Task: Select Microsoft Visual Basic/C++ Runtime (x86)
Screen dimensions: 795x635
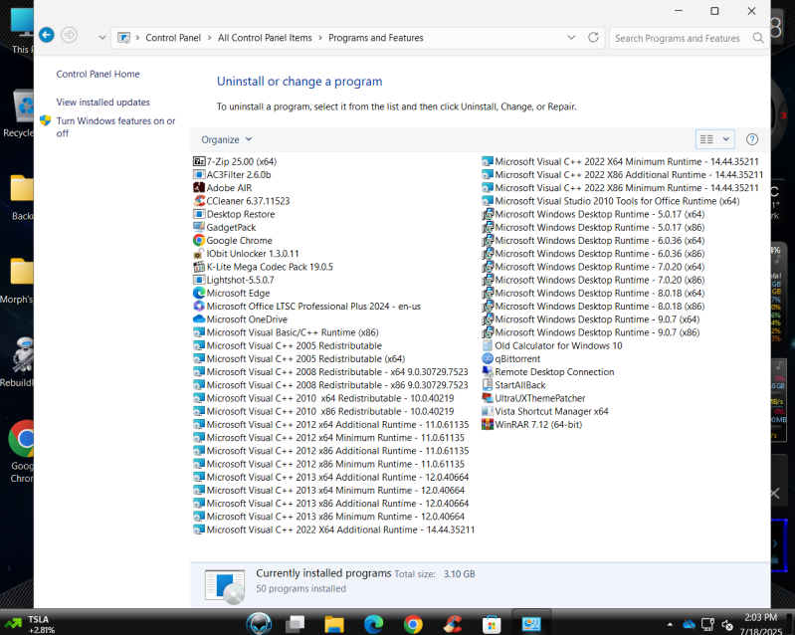Action: click(286, 332)
